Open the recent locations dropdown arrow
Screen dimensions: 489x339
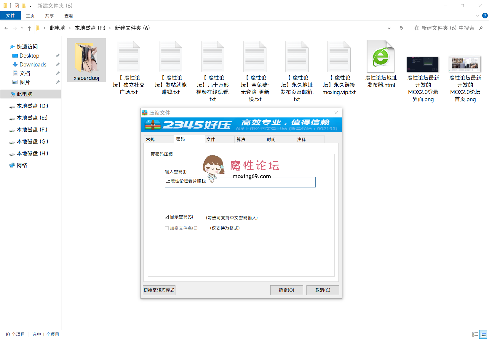tap(22, 28)
